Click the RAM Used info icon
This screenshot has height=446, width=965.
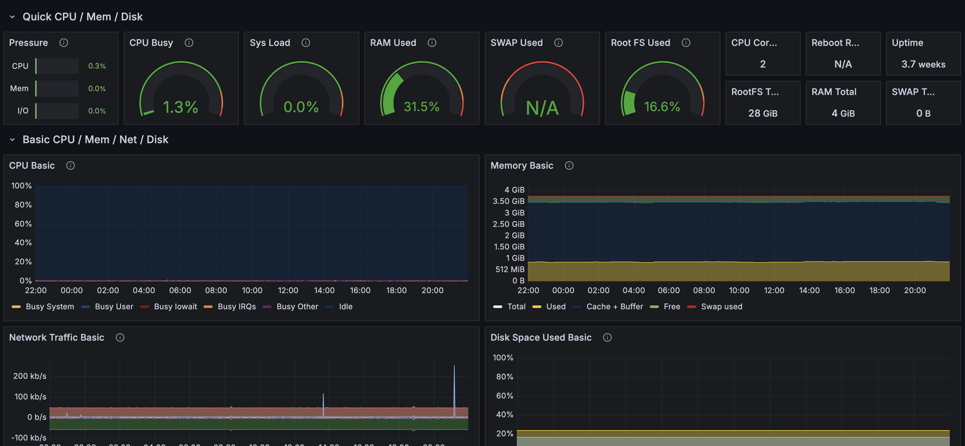tap(432, 43)
